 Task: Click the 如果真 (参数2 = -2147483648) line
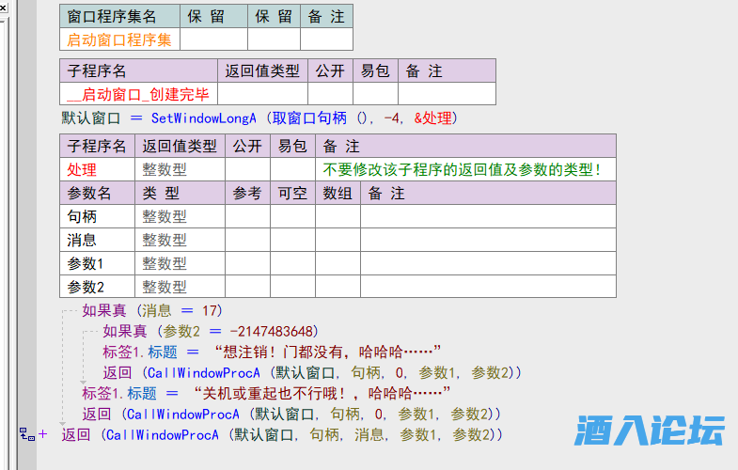211,331
